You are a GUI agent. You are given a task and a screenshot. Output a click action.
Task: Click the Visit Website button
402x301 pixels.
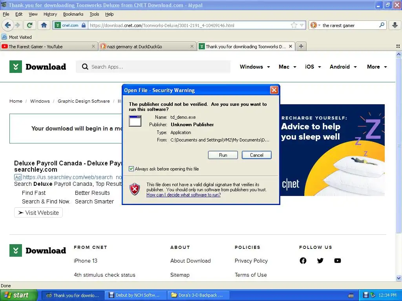38,213
